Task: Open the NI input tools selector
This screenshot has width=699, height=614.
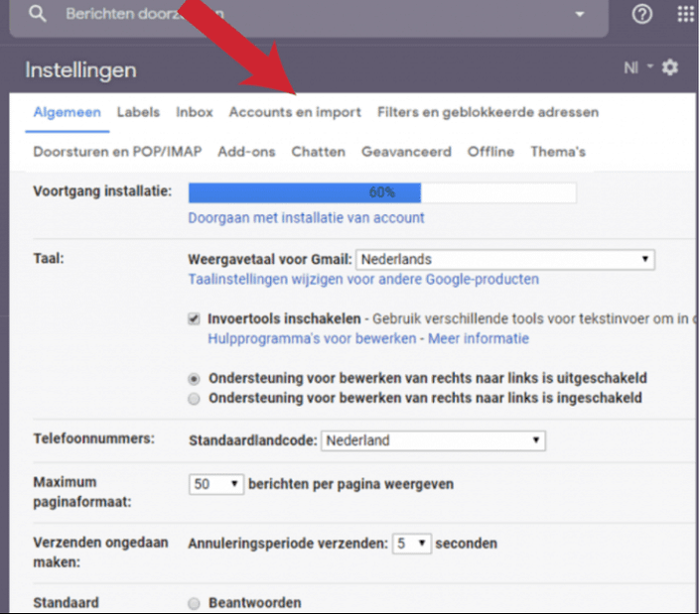Action: tap(635, 67)
